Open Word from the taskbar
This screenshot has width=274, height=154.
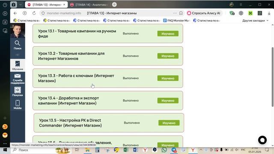tap(135, 150)
